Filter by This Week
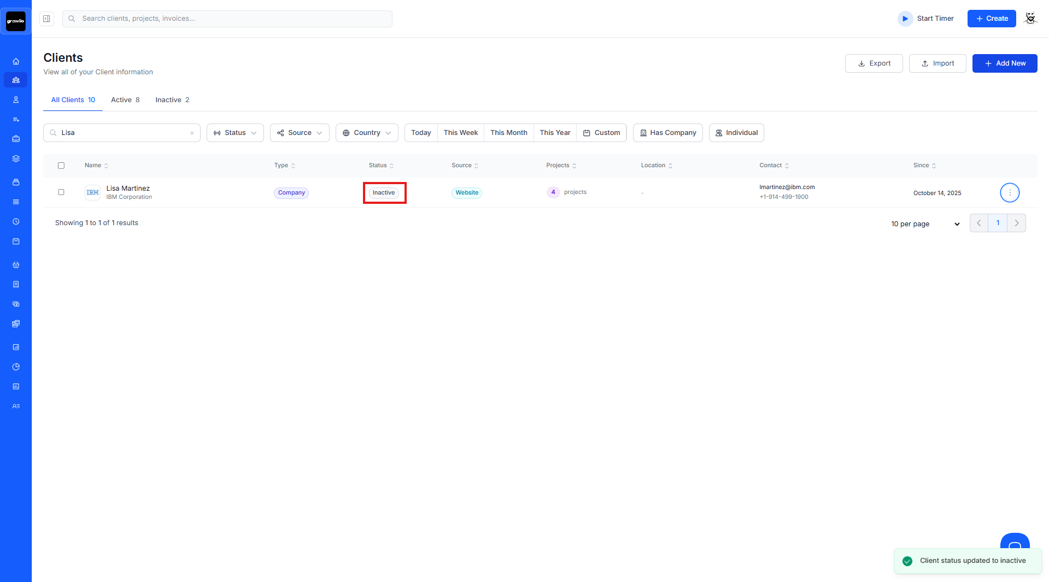This screenshot has height=582, width=1049. [x=461, y=133]
